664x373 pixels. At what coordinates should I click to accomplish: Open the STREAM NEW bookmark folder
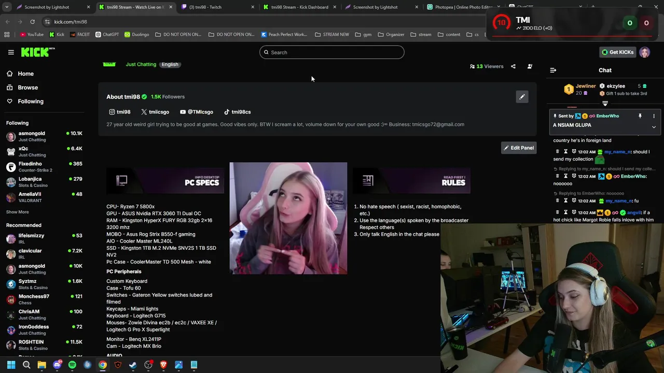pos(331,35)
